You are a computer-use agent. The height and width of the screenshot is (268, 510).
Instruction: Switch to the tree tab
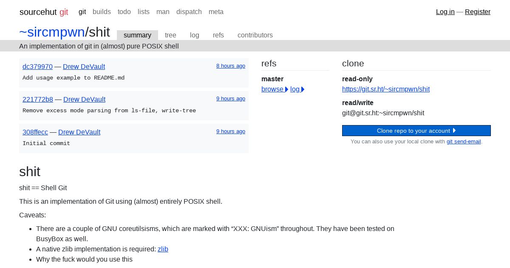point(170,35)
